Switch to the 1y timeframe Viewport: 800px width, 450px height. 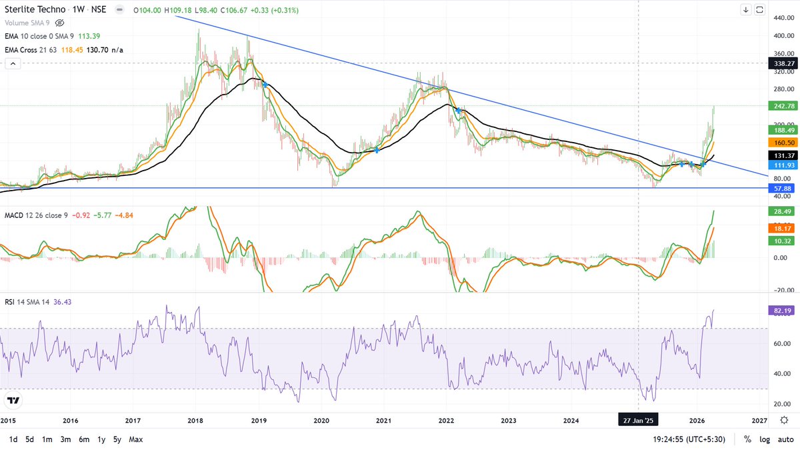(x=101, y=439)
